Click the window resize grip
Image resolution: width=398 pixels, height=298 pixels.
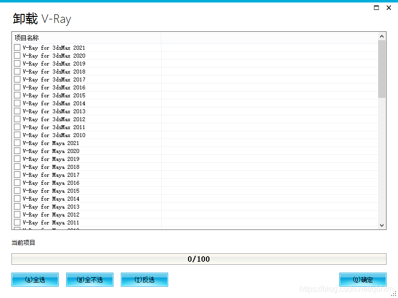395,294
